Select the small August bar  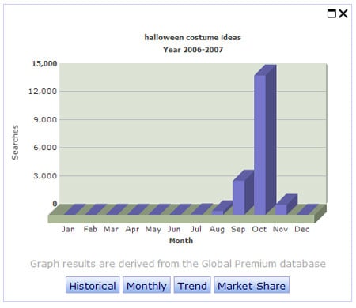222,208
